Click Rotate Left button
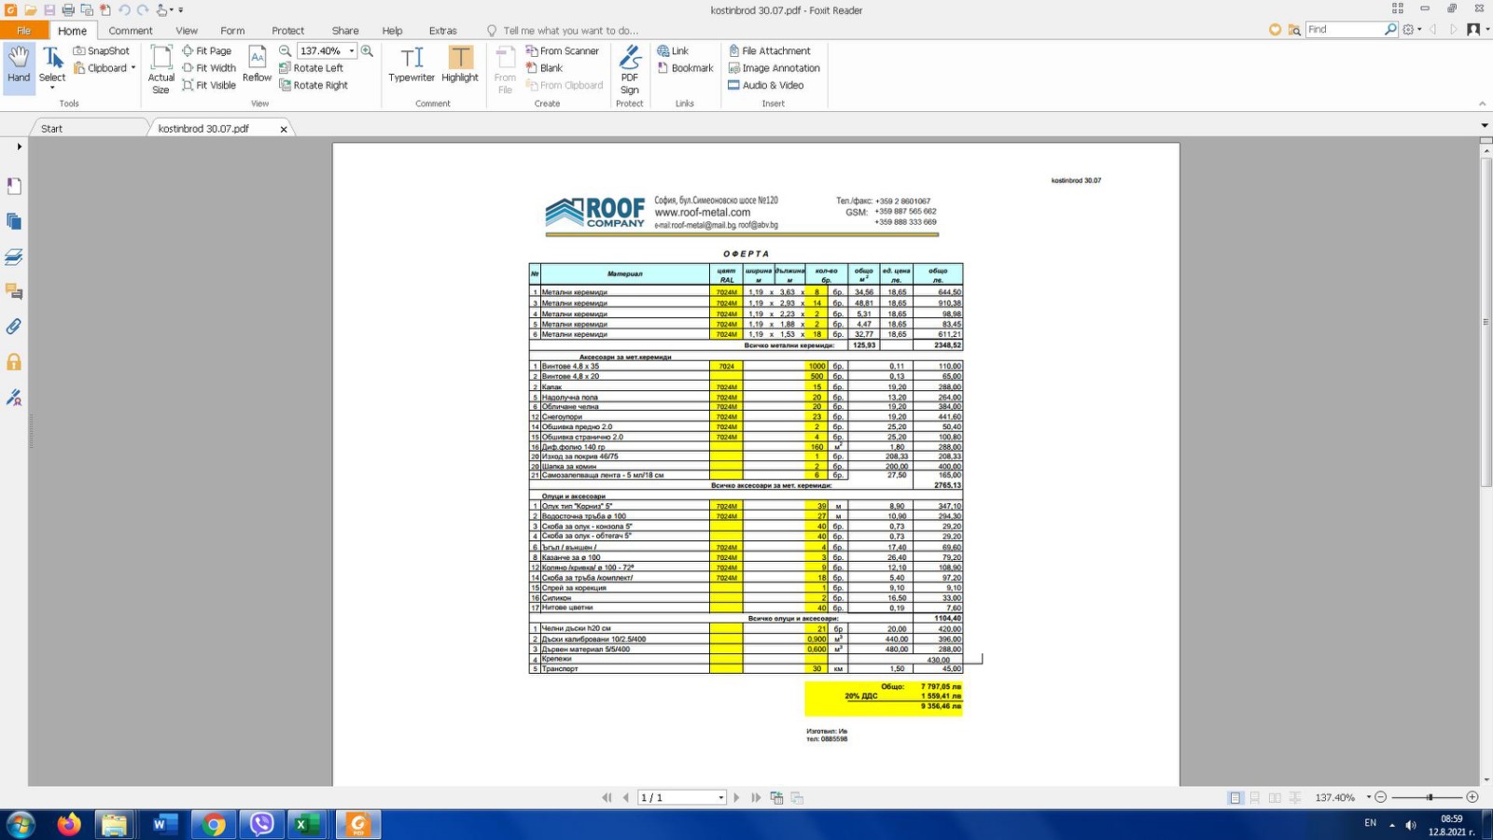The image size is (1493, 840). pyautogui.click(x=311, y=68)
